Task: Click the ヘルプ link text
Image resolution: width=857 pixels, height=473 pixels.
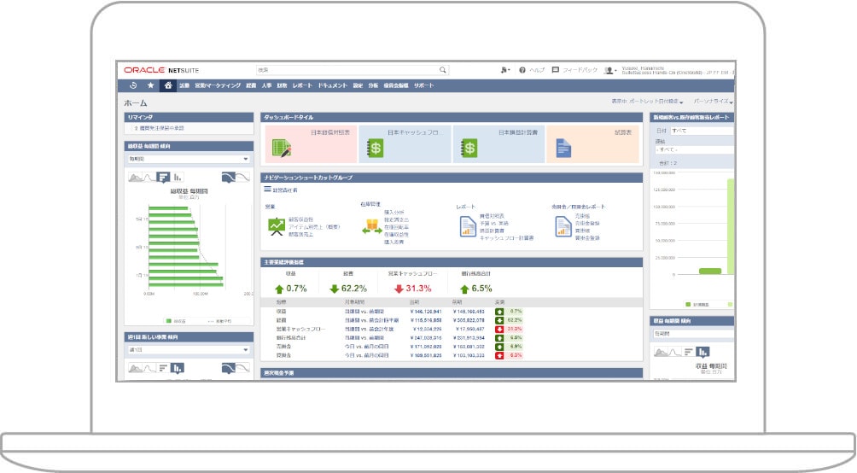Action: (x=537, y=70)
